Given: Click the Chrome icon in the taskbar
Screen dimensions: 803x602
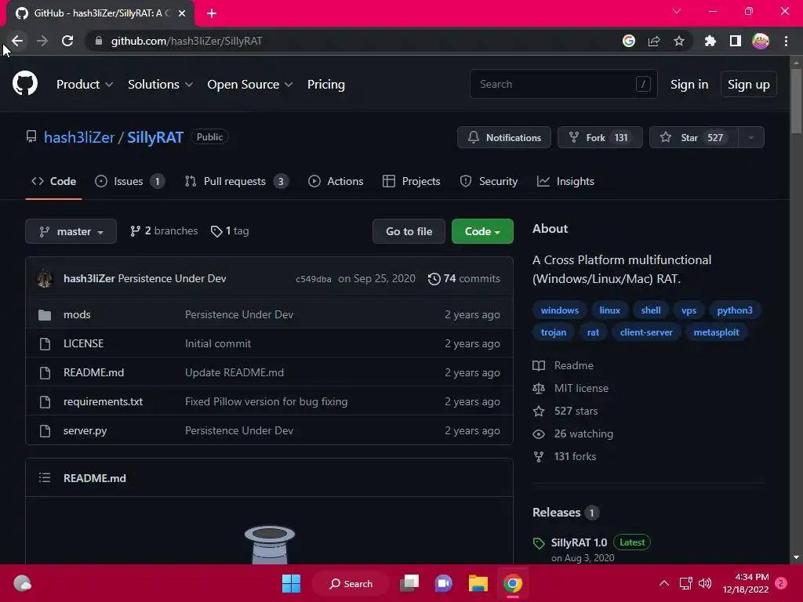Looking at the screenshot, I should click(513, 583).
